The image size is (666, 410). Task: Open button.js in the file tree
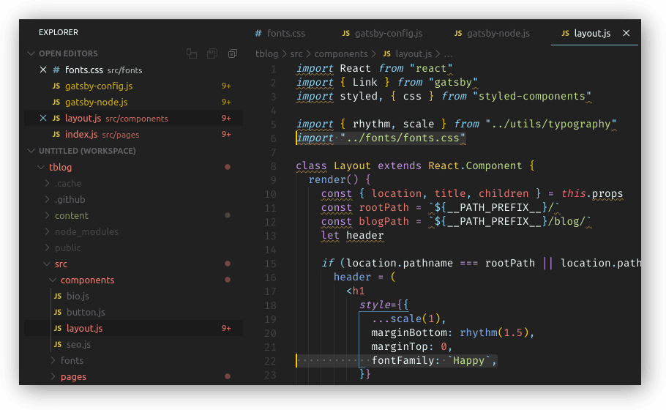[86, 313]
